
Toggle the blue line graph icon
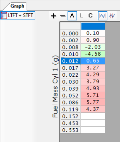102,16
